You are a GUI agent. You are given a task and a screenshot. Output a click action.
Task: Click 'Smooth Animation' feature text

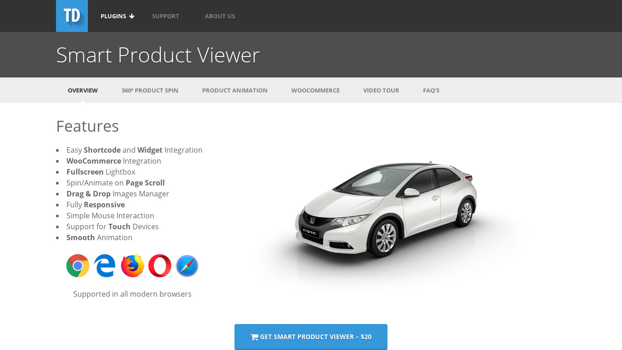pos(99,237)
